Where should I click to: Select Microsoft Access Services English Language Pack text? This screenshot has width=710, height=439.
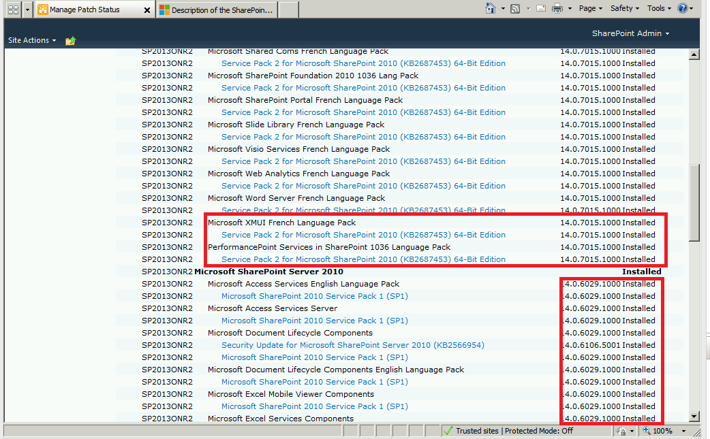(303, 284)
